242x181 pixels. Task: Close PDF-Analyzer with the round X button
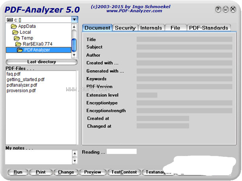tap(233, 9)
